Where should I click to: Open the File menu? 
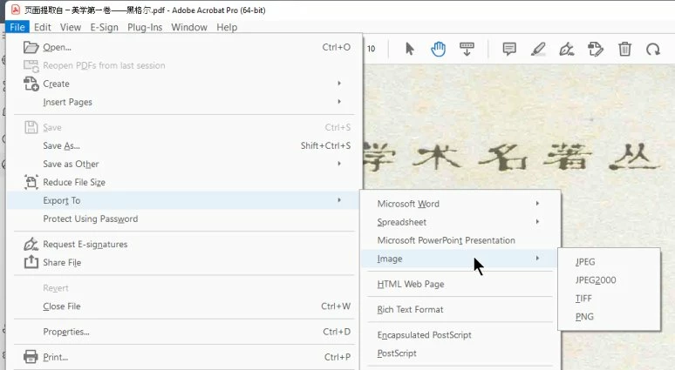click(x=17, y=27)
